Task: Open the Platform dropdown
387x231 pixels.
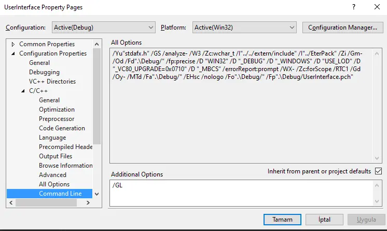Action: click(x=244, y=27)
